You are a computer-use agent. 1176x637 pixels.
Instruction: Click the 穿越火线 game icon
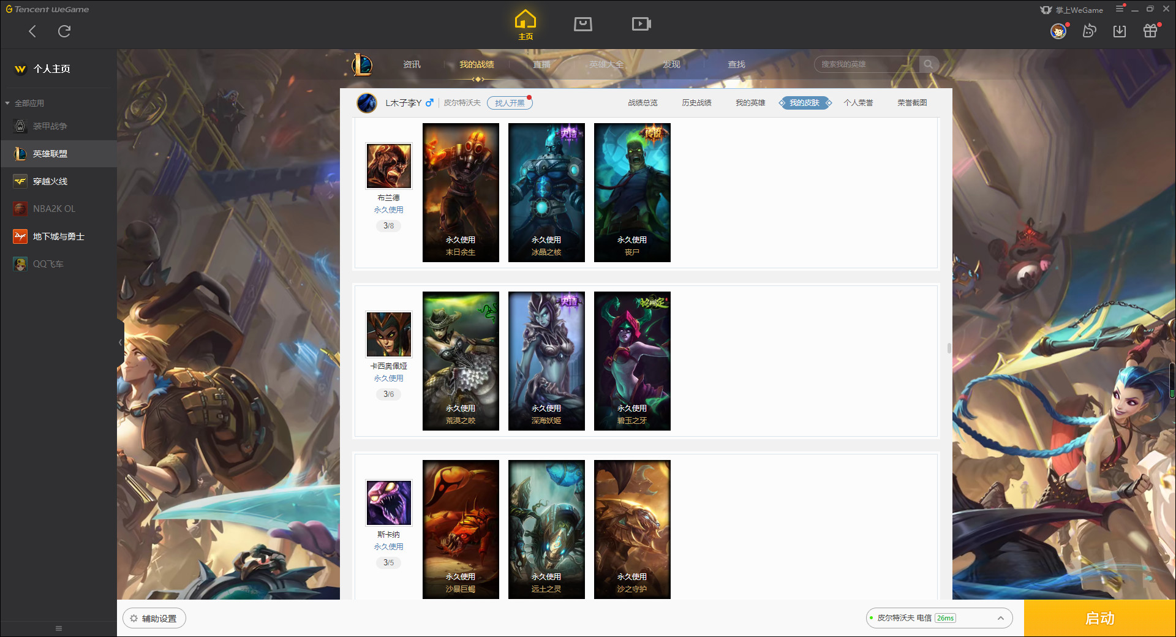(20, 181)
